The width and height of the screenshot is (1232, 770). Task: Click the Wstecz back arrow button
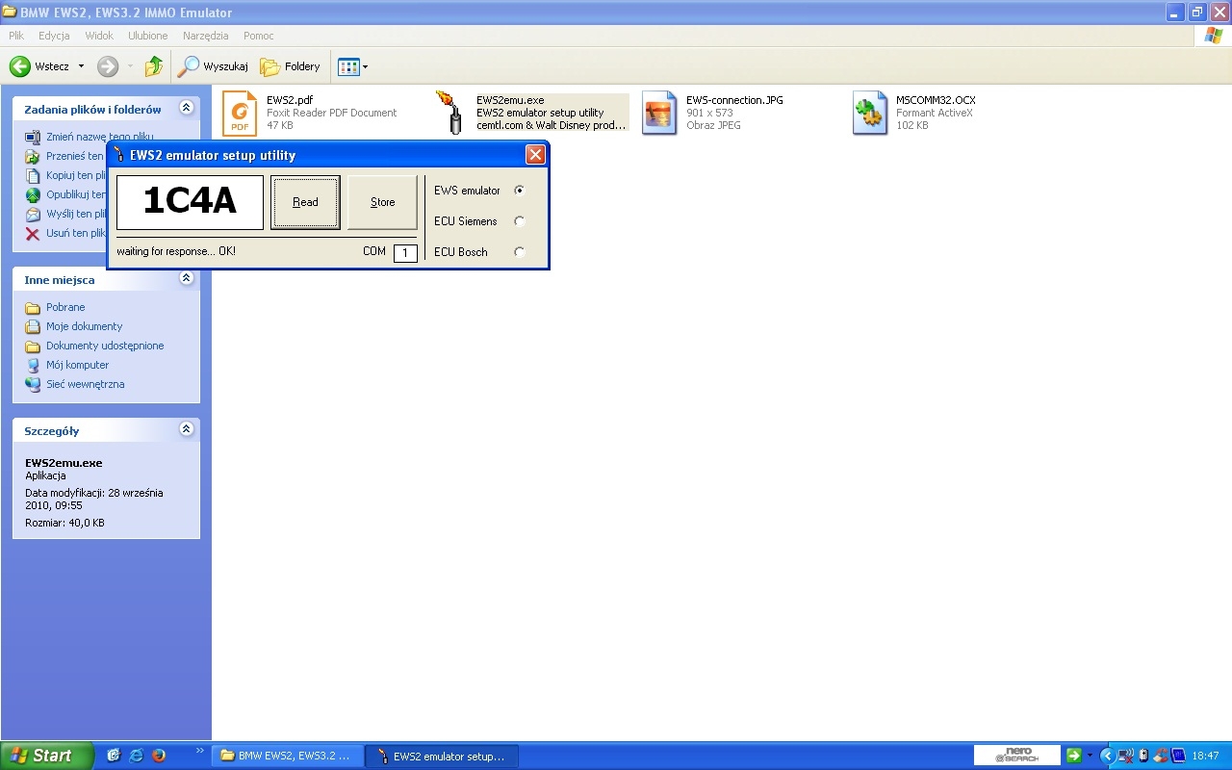(x=39, y=66)
